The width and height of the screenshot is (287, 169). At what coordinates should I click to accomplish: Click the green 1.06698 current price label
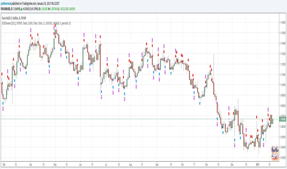[x=283, y=119]
